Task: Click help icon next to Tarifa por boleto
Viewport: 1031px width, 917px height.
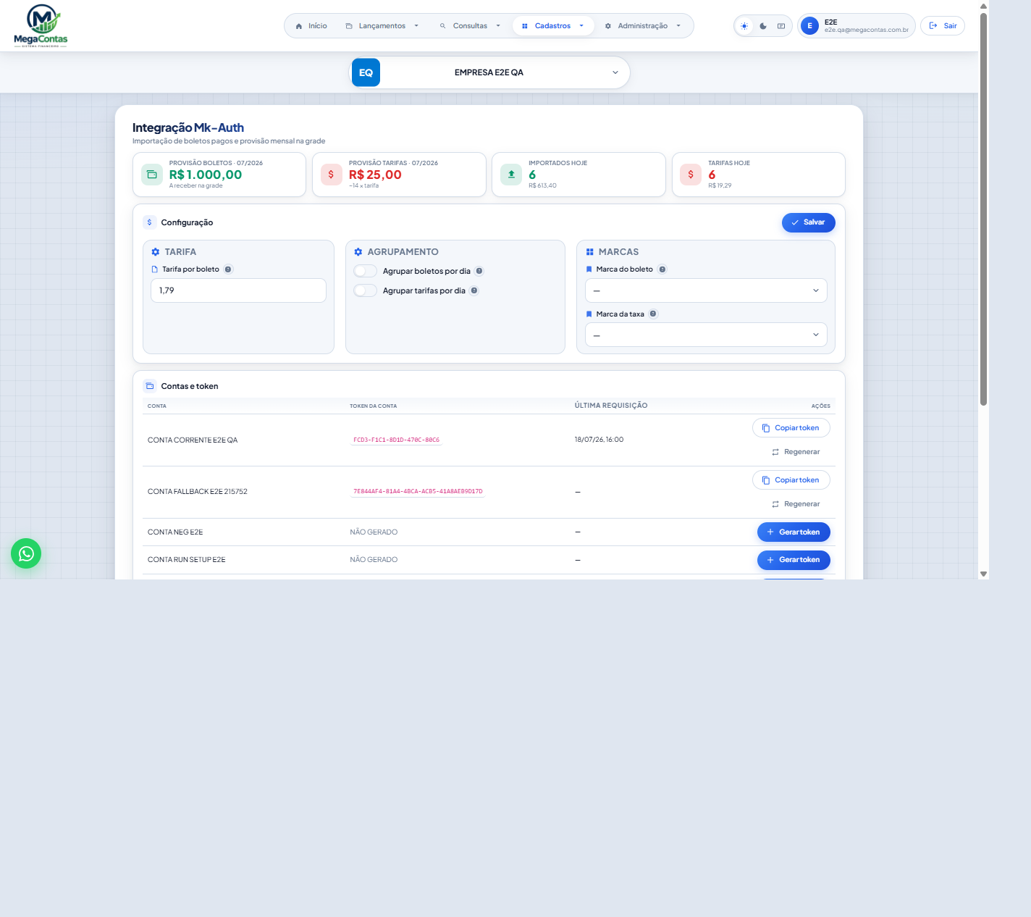Action: [x=228, y=269]
